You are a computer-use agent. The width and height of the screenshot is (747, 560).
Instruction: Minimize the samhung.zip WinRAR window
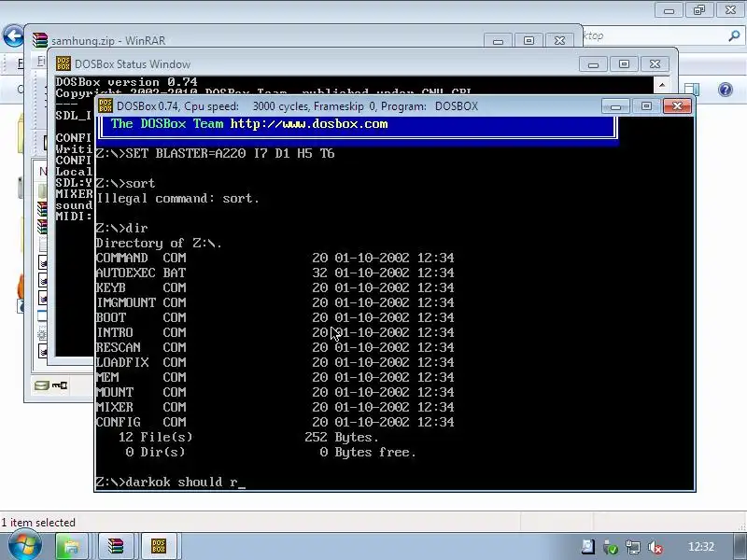pyautogui.click(x=498, y=40)
